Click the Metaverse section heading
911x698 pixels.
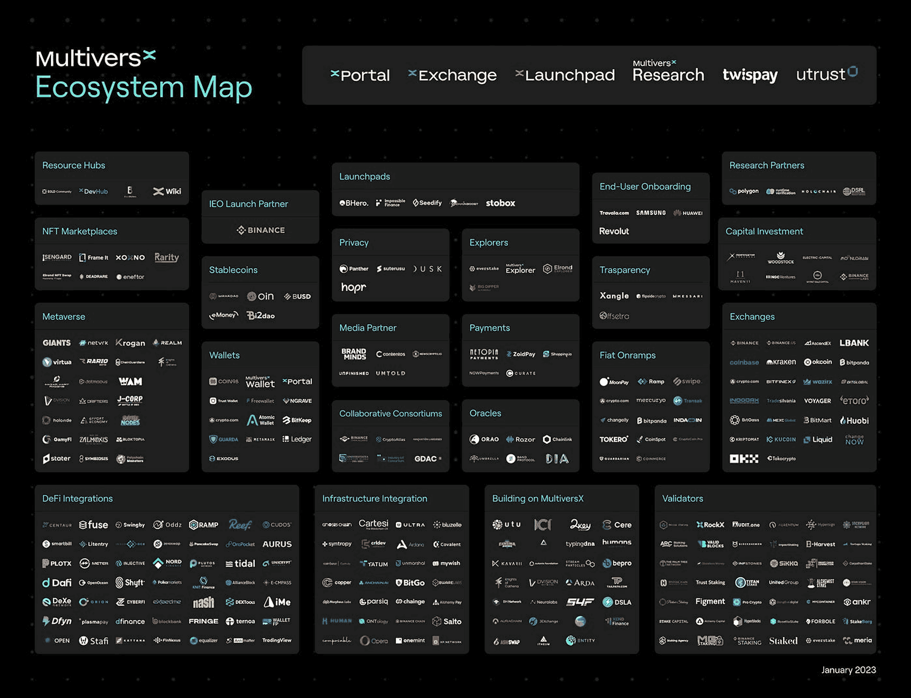click(x=64, y=316)
